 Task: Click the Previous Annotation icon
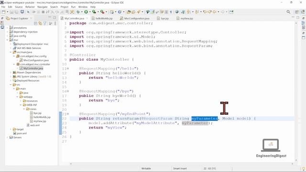click(197, 12)
